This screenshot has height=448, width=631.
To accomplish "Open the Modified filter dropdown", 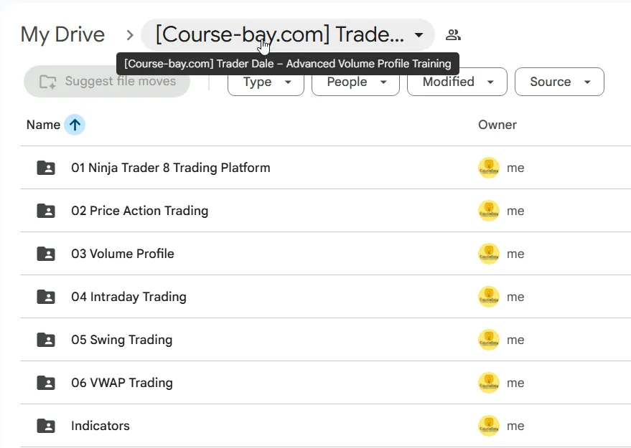I will pos(457,82).
